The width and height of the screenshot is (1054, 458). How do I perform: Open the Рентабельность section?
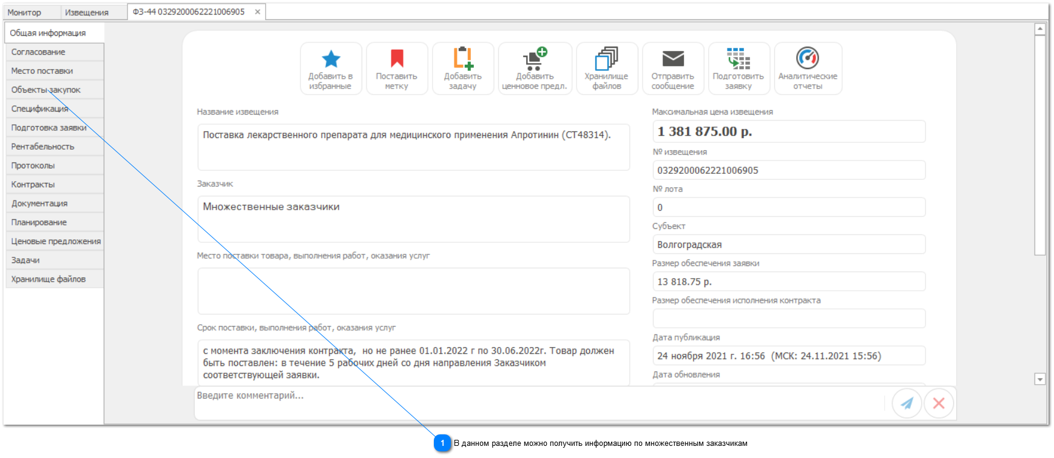pyautogui.click(x=55, y=147)
